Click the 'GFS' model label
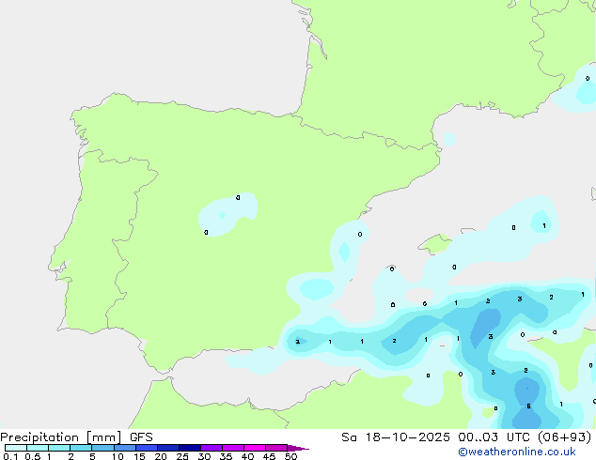The width and height of the screenshot is (596, 460). pyautogui.click(x=141, y=437)
